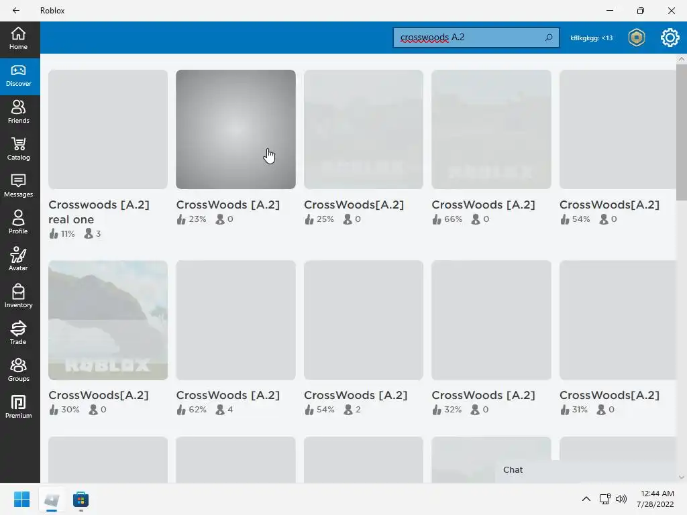Click the scrollbar down arrow

click(x=682, y=477)
